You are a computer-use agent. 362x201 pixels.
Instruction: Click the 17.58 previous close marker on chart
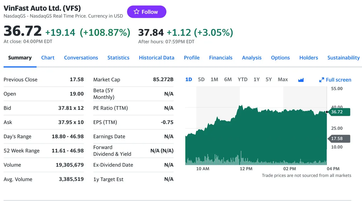tap(339, 139)
